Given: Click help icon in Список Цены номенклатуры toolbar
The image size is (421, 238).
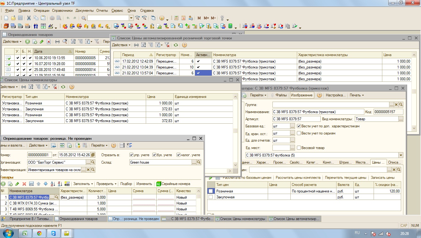Looking at the screenshot, I should (x=72, y=87).
